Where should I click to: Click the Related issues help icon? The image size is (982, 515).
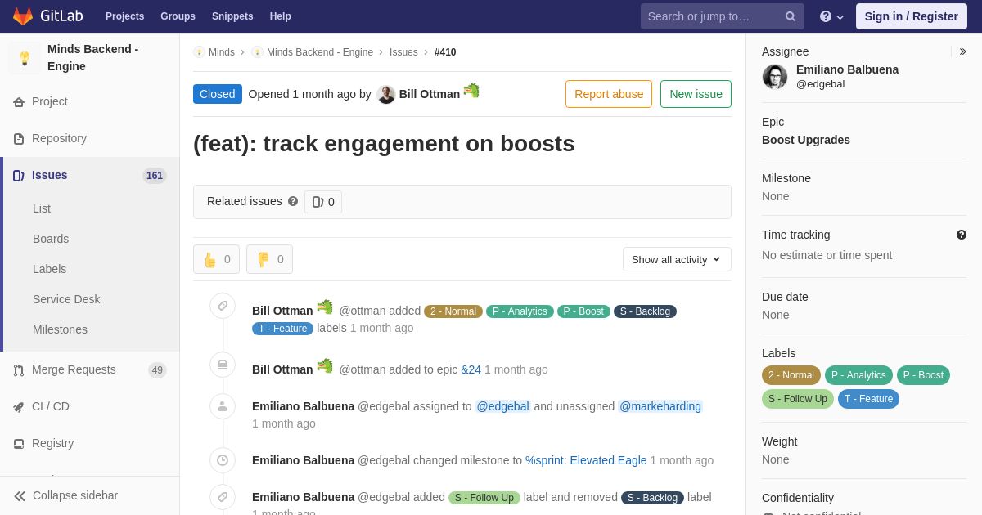(x=293, y=201)
